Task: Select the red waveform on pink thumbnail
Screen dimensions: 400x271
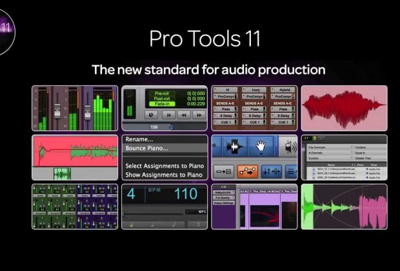Action: 344,108
